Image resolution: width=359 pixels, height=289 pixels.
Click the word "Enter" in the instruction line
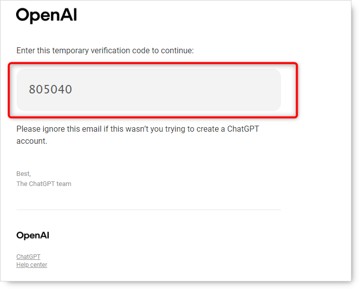coord(26,51)
